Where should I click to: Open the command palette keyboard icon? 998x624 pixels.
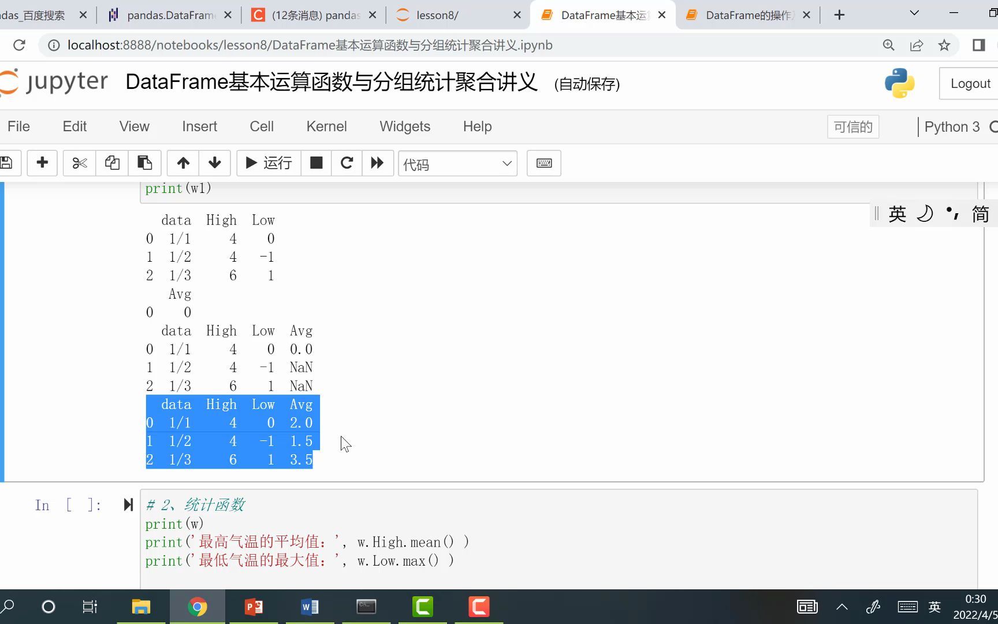click(543, 163)
